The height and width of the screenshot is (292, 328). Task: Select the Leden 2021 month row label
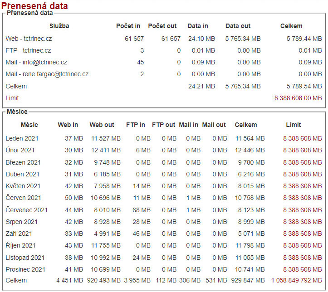click(x=23, y=138)
